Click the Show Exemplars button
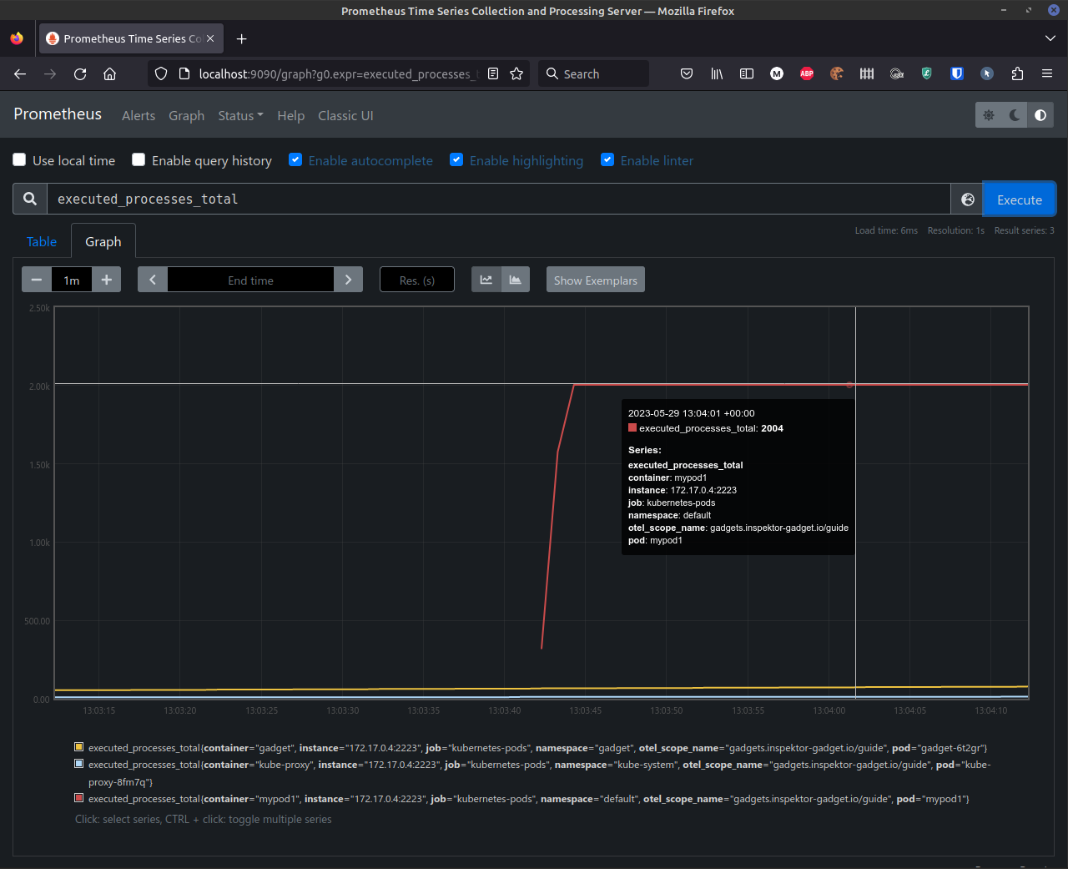The height and width of the screenshot is (869, 1068). pyautogui.click(x=595, y=280)
